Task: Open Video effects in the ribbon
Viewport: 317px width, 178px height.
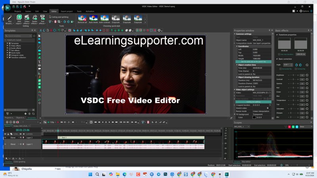Action: coord(27,19)
